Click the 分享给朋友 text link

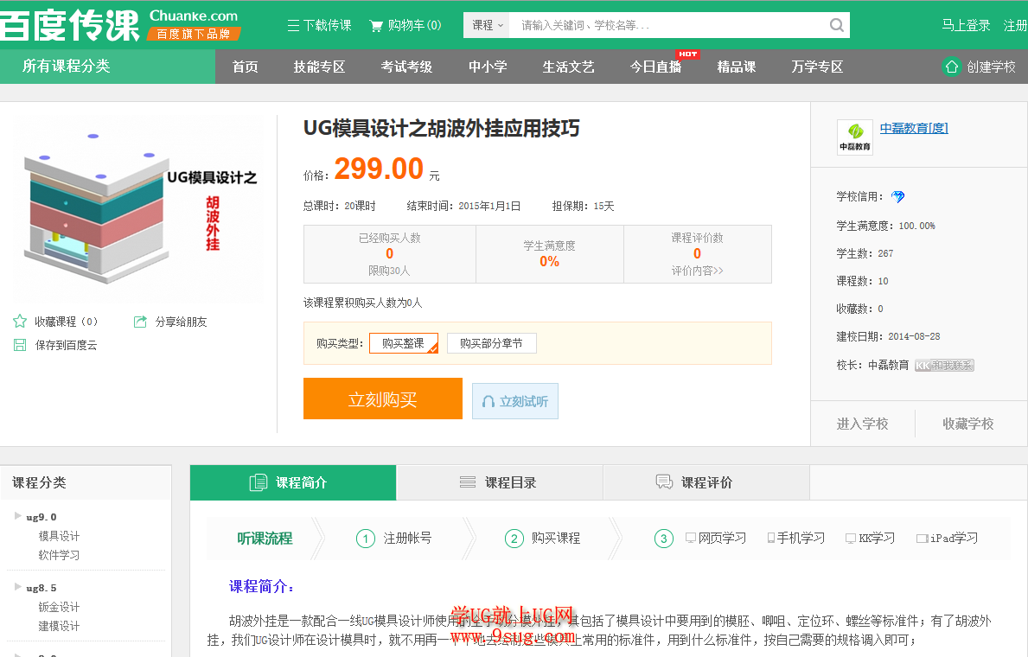[181, 322]
